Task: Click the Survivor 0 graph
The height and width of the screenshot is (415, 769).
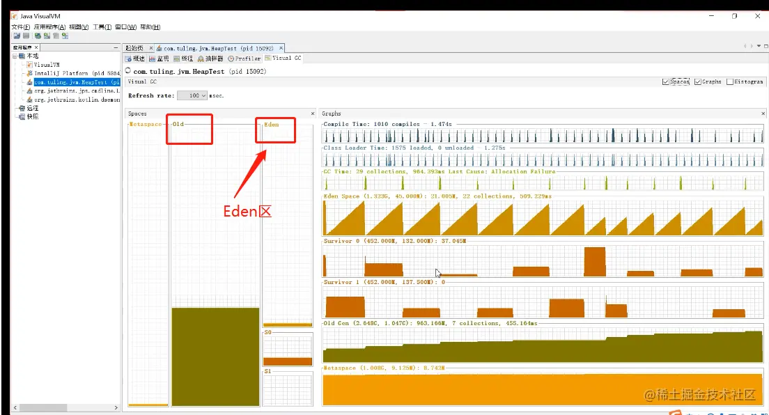Action: coord(543,261)
